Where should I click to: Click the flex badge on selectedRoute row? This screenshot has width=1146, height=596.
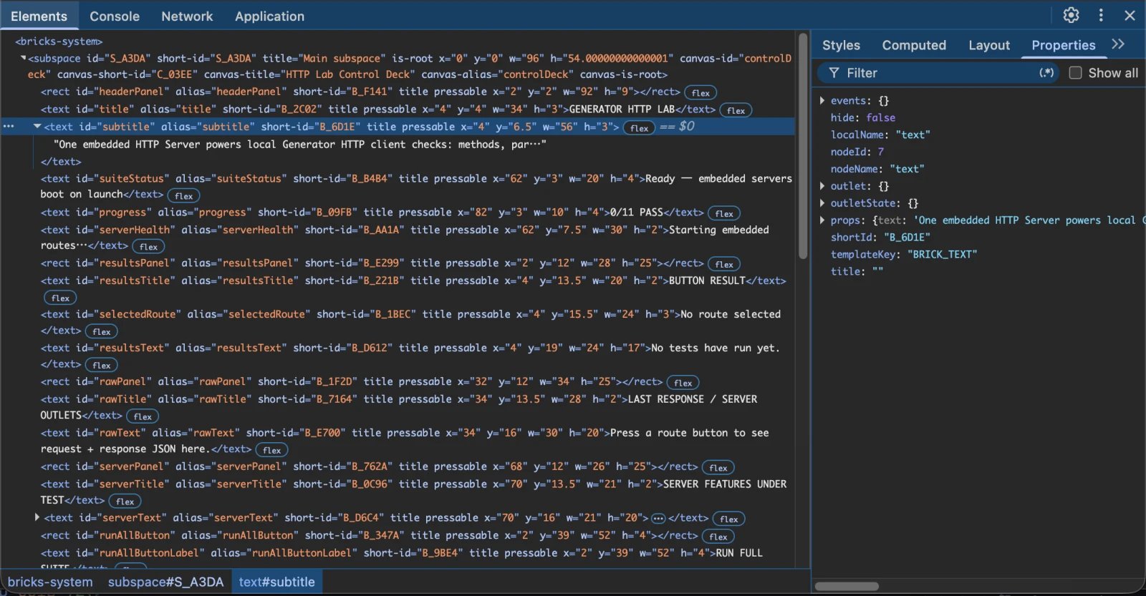pos(101,332)
